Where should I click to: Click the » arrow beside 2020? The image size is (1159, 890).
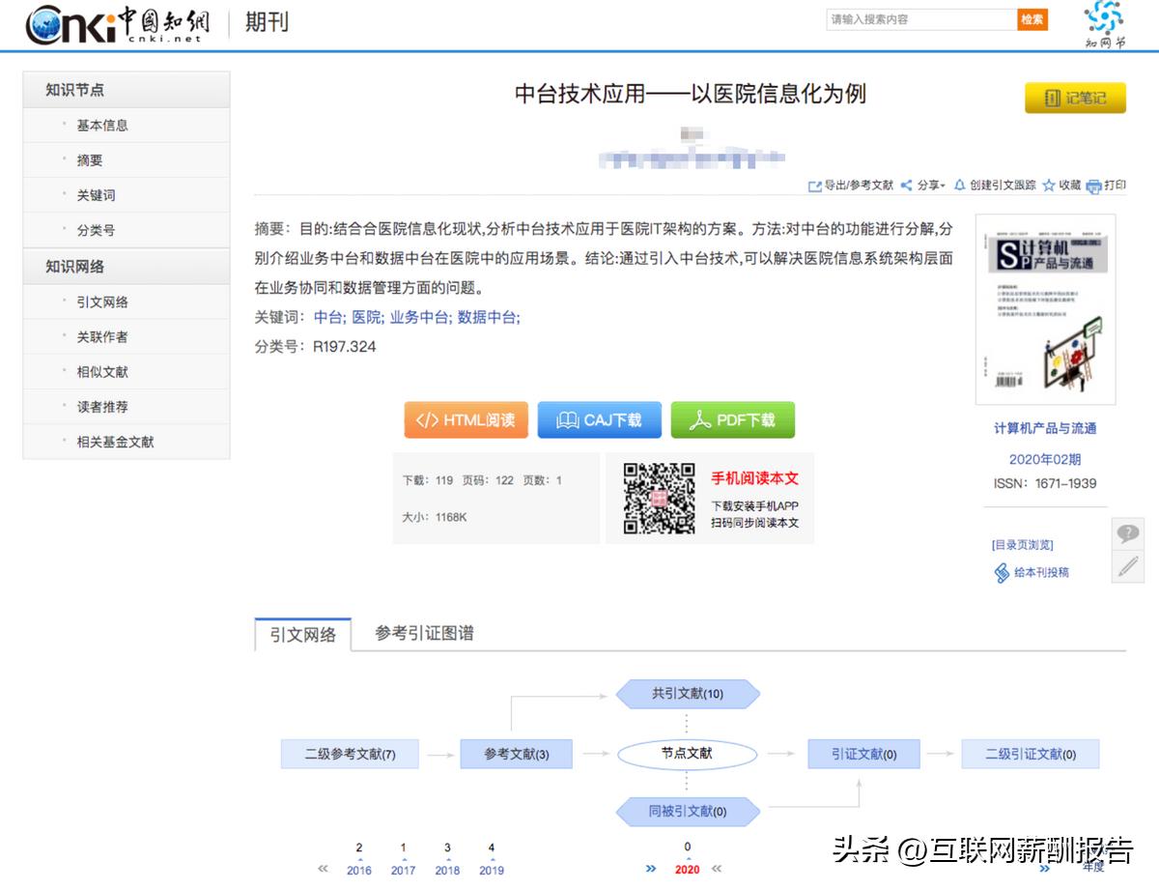tap(650, 869)
